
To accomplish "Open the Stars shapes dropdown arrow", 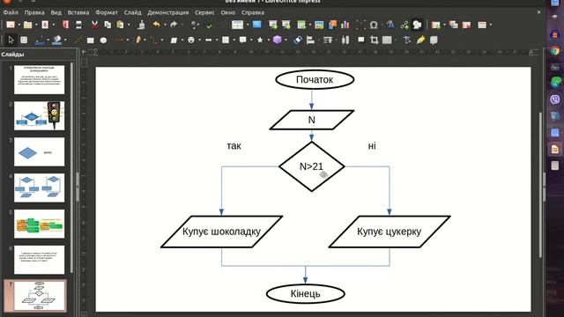I will 269,40.
